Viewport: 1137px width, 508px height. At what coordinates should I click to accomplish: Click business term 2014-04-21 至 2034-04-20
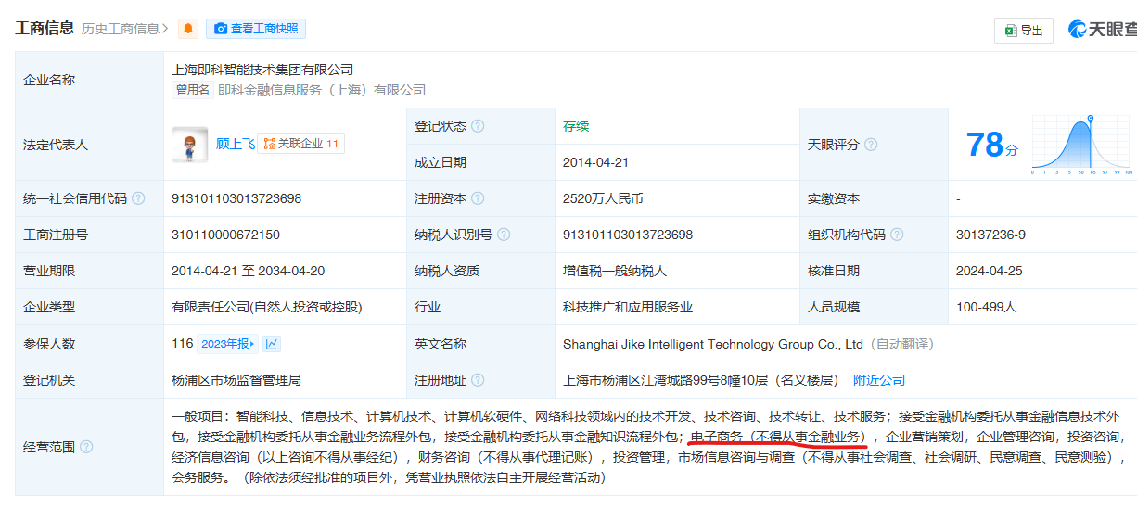[x=249, y=271]
